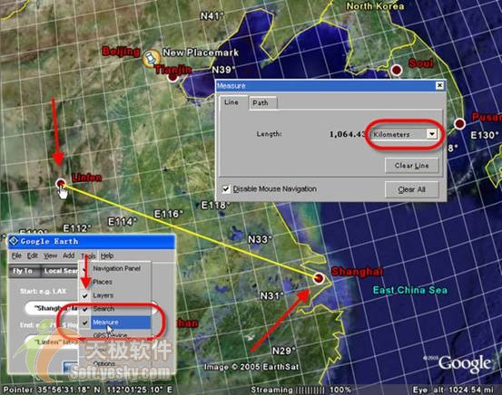502x395 pixels.
Task: Toggle the Disable Mouse Navigation checkbox
Action: (226, 188)
